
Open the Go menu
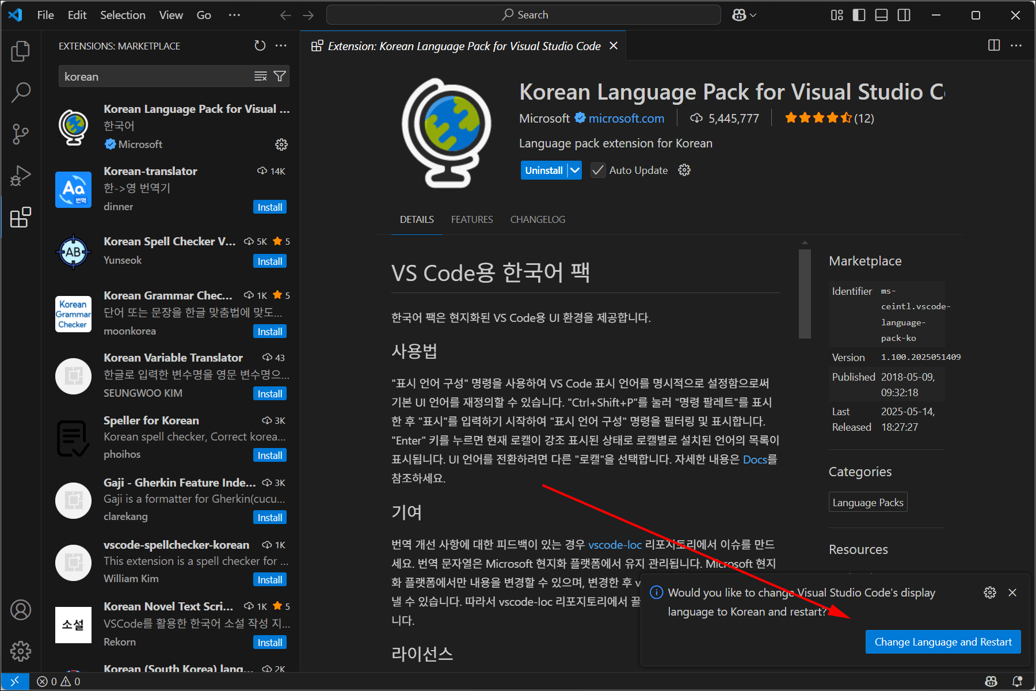click(x=204, y=15)
